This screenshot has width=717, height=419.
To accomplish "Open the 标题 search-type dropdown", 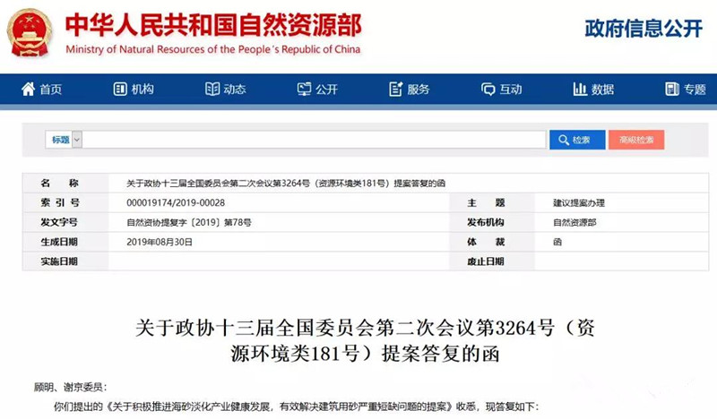I will tap(64, 140).
